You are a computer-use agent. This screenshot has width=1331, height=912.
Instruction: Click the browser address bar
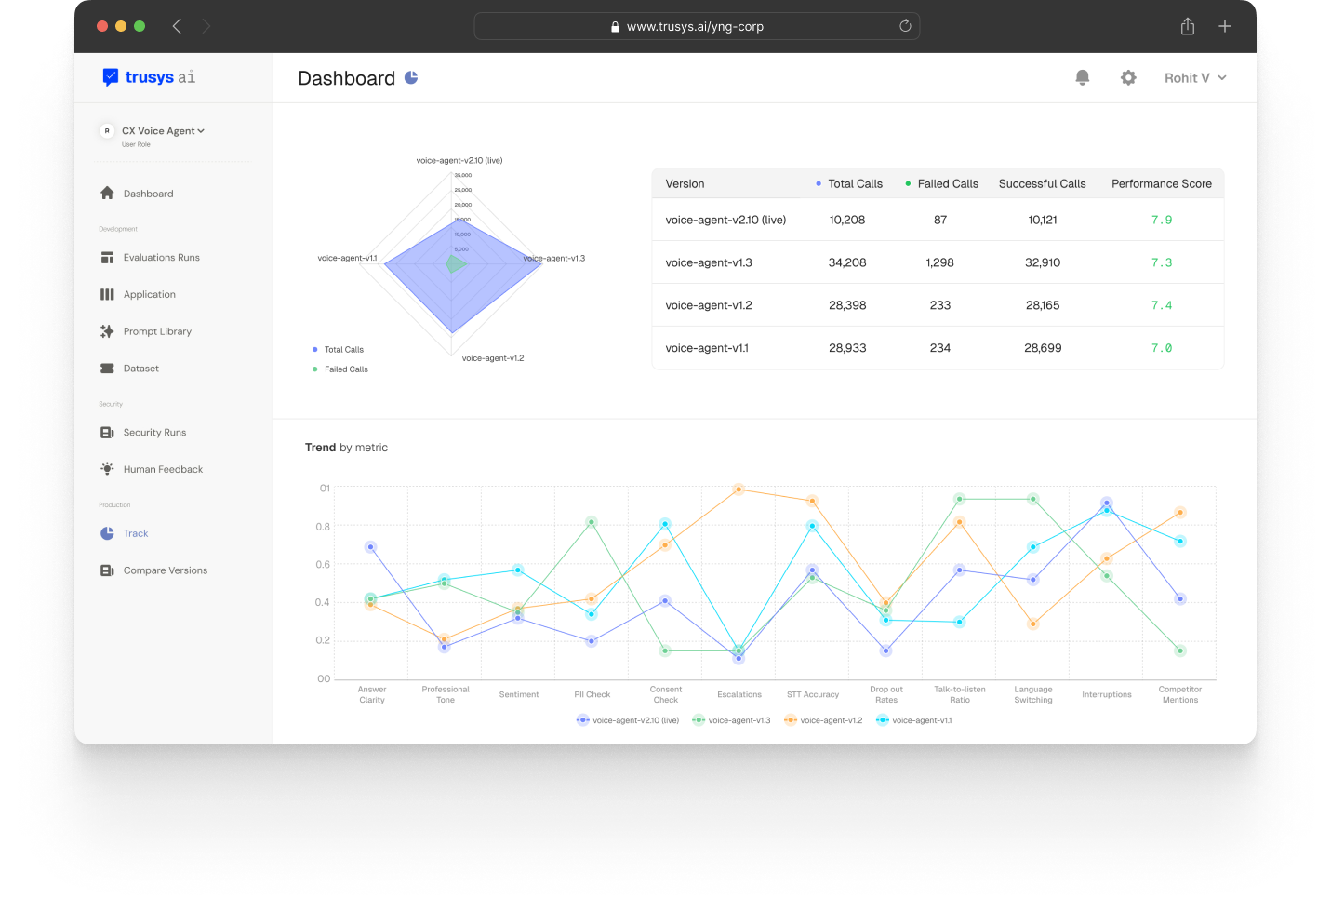(x=697, y=26)
